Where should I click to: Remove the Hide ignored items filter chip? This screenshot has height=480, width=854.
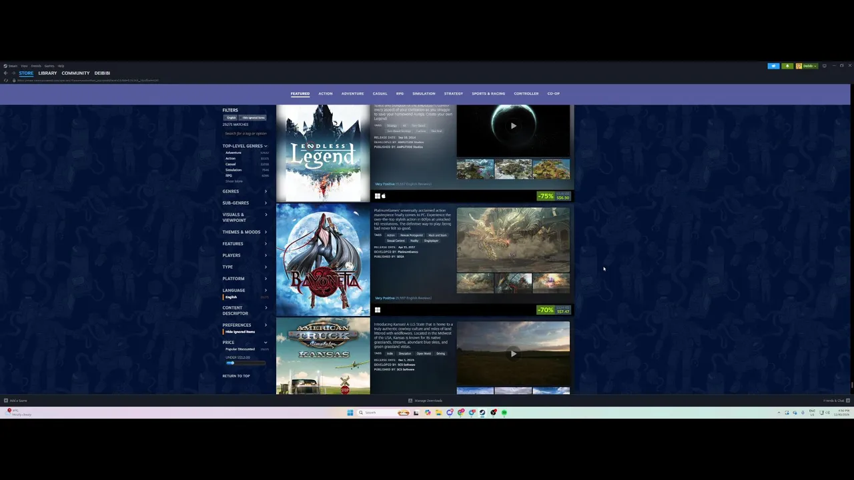tap(253, 118)
